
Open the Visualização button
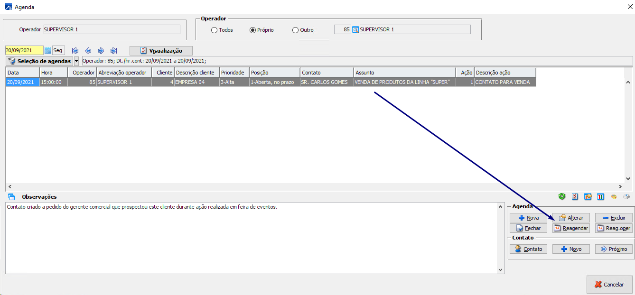tap(161, 51)
